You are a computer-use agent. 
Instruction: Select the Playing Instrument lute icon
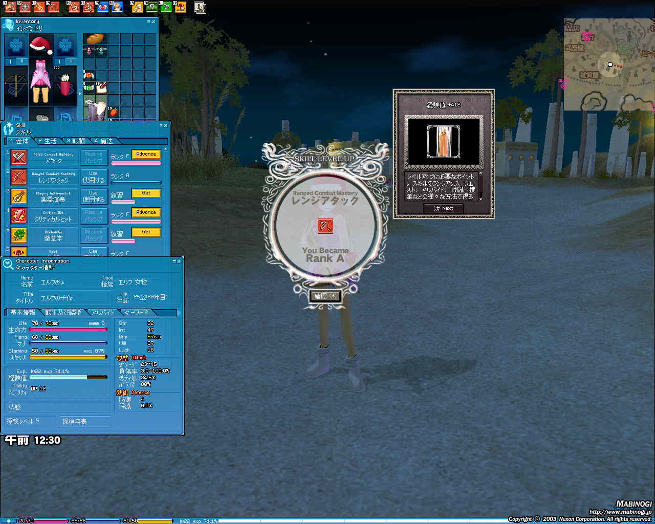19,196
